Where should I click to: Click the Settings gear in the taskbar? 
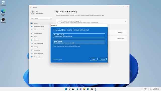click(x=95, y=89)
